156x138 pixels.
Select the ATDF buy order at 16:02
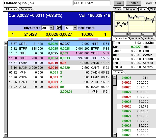pyautogui.click(x=33, y=87)
